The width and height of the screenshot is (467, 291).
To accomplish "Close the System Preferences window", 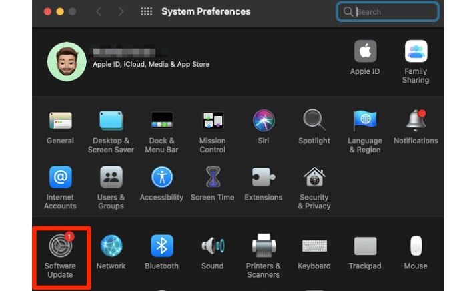I will click(47, 11).
